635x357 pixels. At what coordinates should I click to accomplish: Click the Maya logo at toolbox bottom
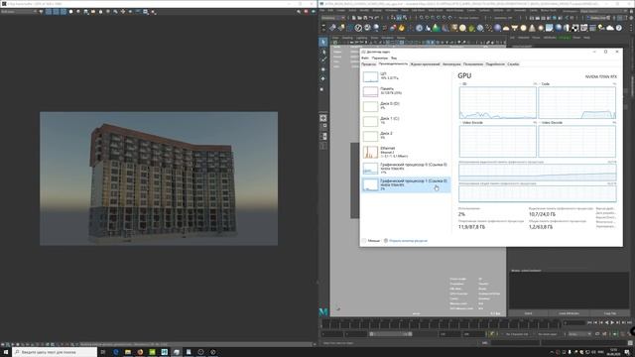(323, 311)
